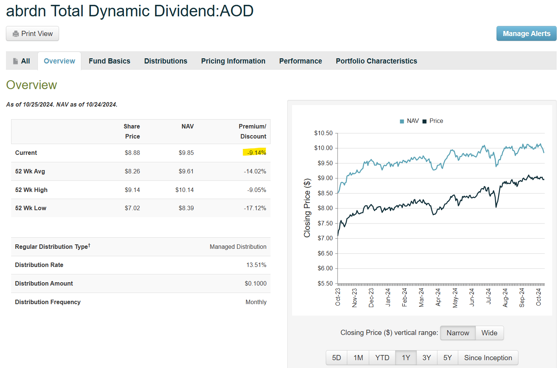The height and width of the screenshot is (368, 557).
Task: Click the Print View button
Action: tap(32, 33)
